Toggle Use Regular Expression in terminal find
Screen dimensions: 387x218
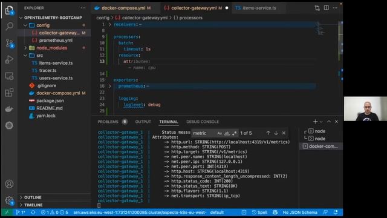point(234,133)
